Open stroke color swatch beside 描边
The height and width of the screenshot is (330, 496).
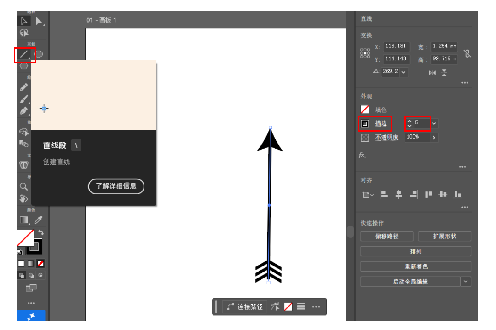point(365,123)
